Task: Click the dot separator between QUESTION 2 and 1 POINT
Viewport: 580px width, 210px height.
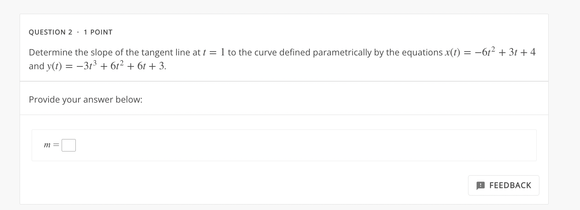Action: pyautogui.click(x=78, y=32)
